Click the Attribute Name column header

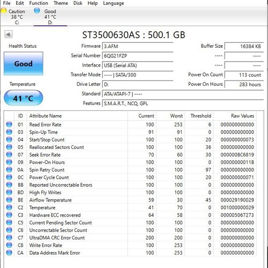point(77,116)
